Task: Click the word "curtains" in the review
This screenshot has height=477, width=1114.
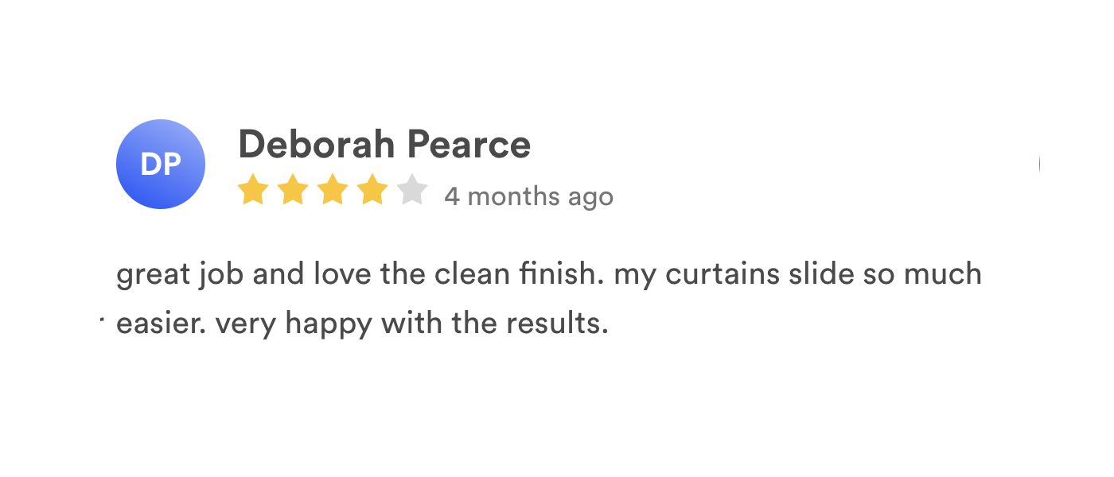Action: (x=723, y=274)
